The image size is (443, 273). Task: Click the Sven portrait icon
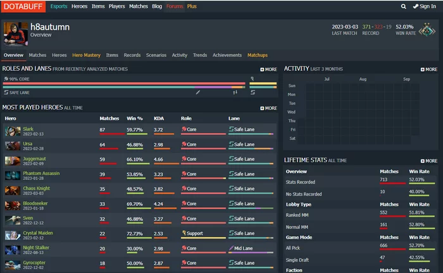13,220
